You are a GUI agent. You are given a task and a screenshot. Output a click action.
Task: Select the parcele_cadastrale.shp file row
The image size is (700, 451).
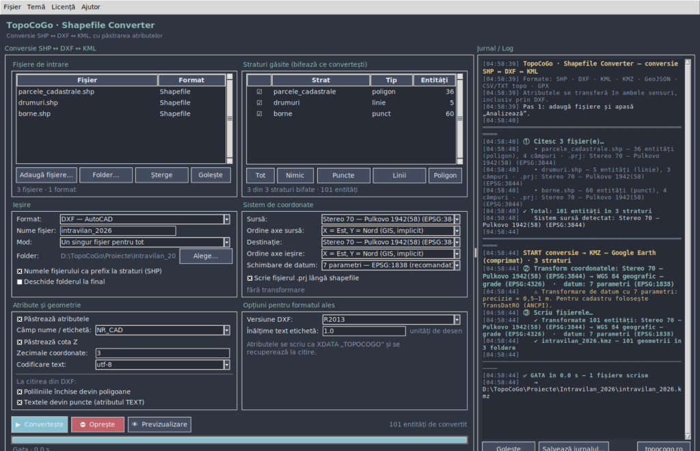[121, 92]
